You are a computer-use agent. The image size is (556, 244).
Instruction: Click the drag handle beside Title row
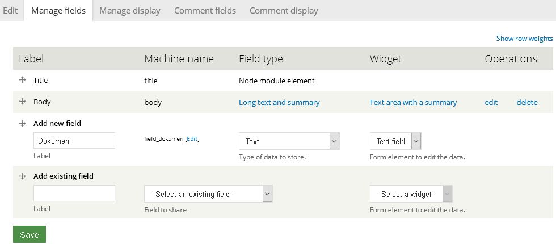pos(23,81)
